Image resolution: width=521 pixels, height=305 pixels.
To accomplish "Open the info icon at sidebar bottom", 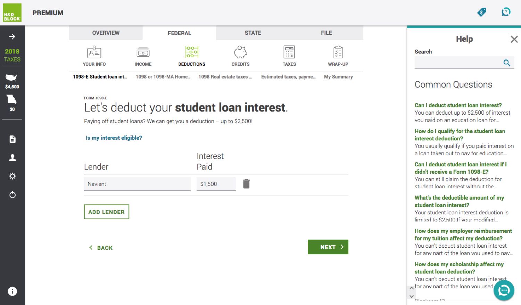I will (13, 291).
